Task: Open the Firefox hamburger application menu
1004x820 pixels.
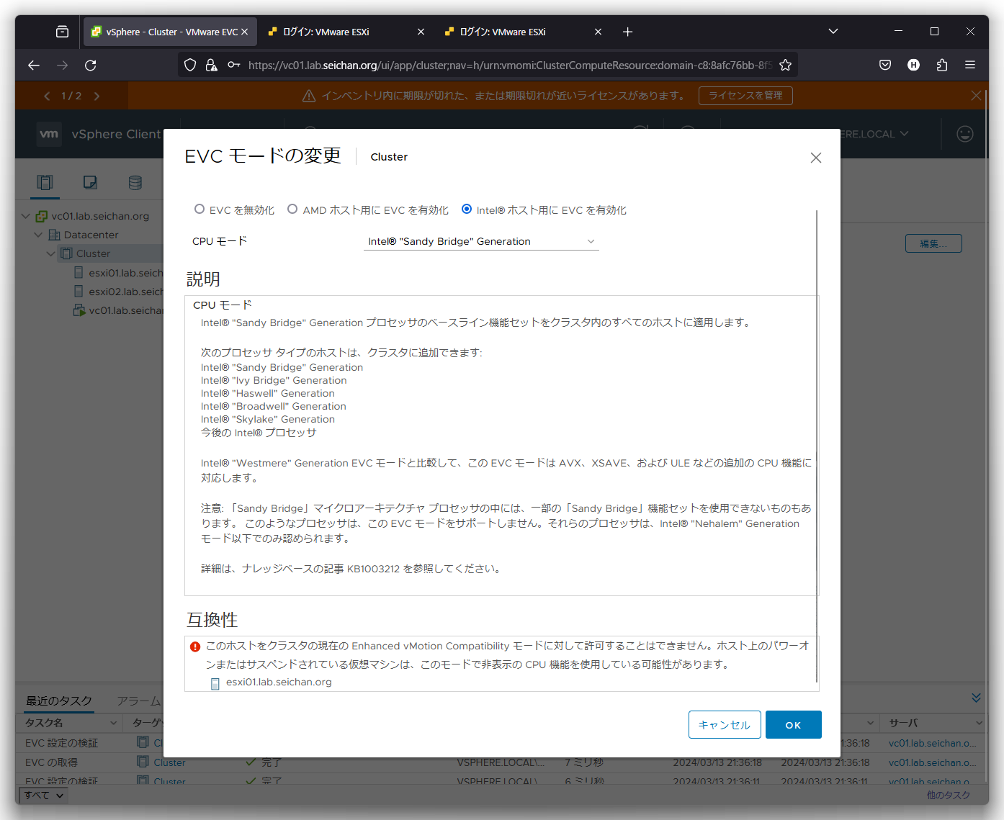Action: click(970, 66)
